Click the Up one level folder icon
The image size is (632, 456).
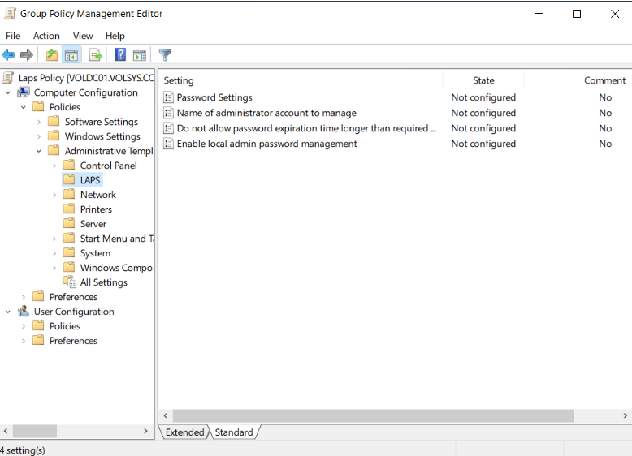point(52,55)
